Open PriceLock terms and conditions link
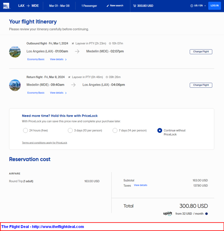This screenshot has width=224, height=231. pyautogui.click(x=44, y=143)
